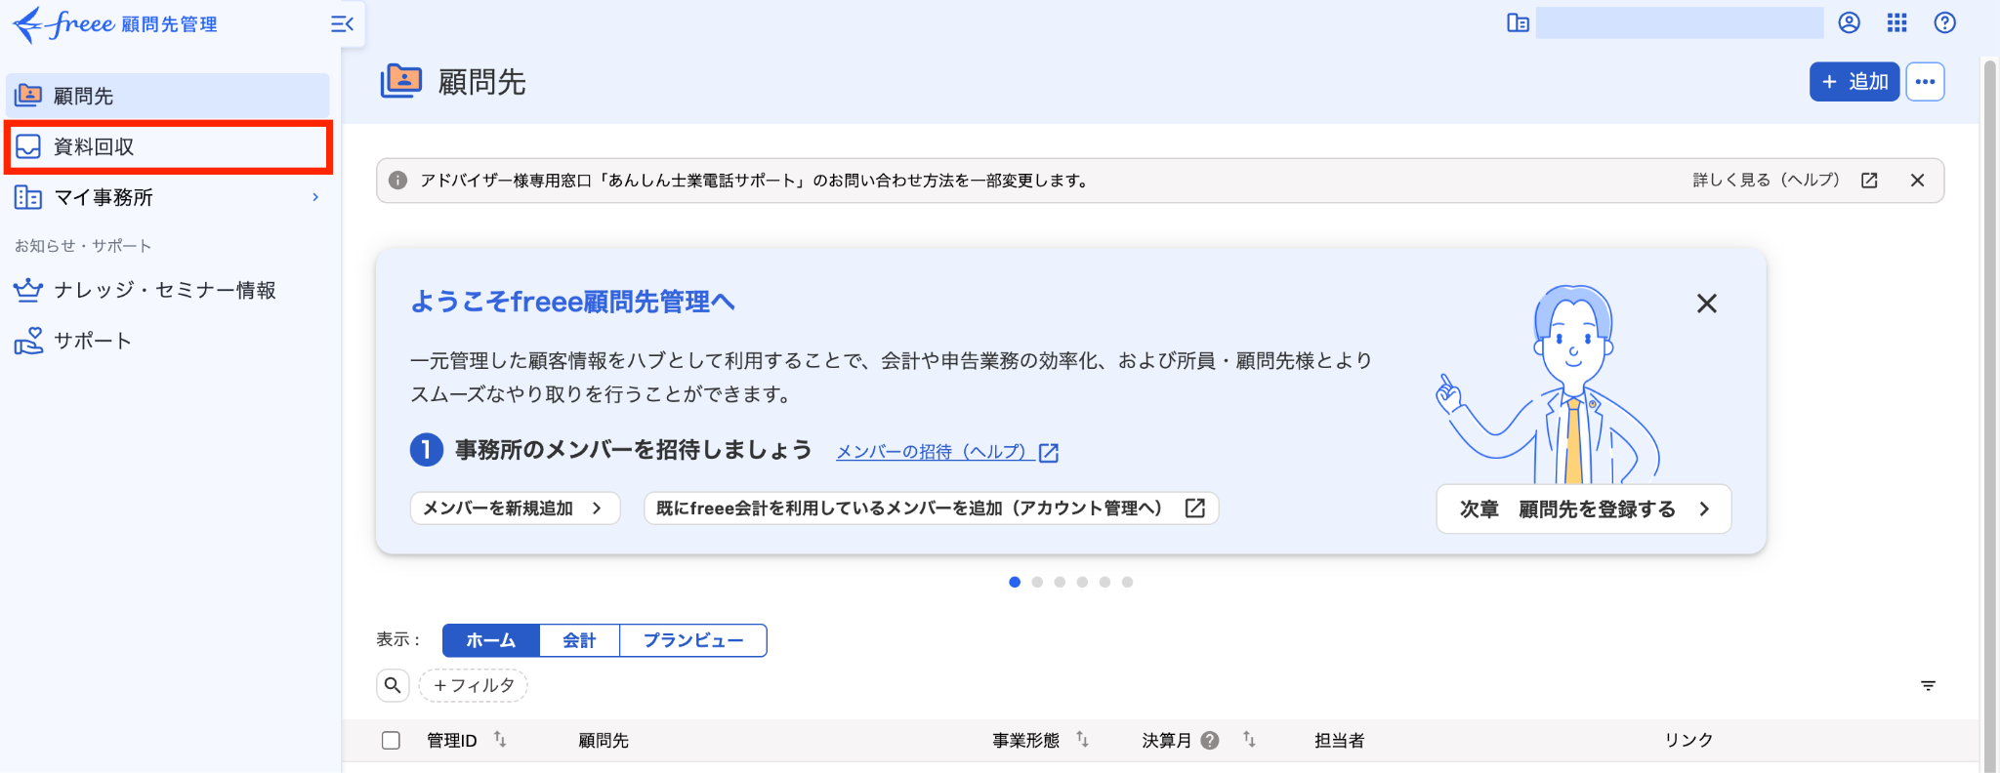Screen dimensions: 2000x773
Task: Open the help question mark icon
Action: click(1945, 22)
